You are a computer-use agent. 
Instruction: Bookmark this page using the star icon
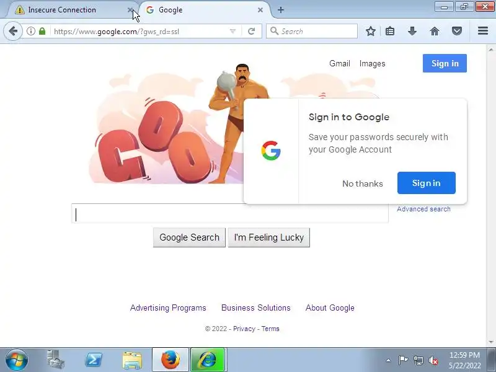370,31
